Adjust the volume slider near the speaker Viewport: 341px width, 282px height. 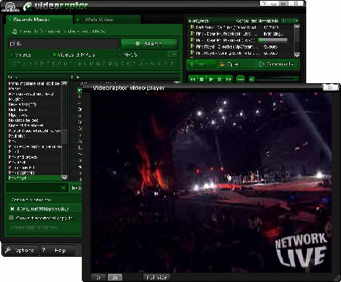[x=278, y=79]
